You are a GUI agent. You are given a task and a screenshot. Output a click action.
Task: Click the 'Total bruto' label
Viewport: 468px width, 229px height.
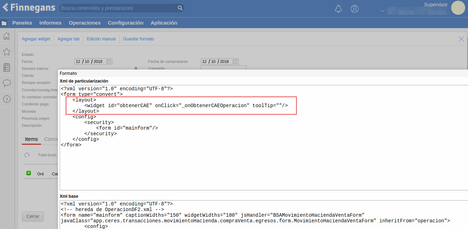point(47,155)
